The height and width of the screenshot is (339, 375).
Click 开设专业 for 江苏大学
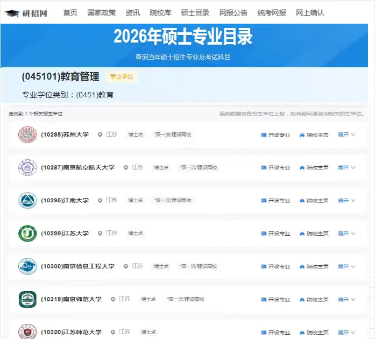(276, 234)
